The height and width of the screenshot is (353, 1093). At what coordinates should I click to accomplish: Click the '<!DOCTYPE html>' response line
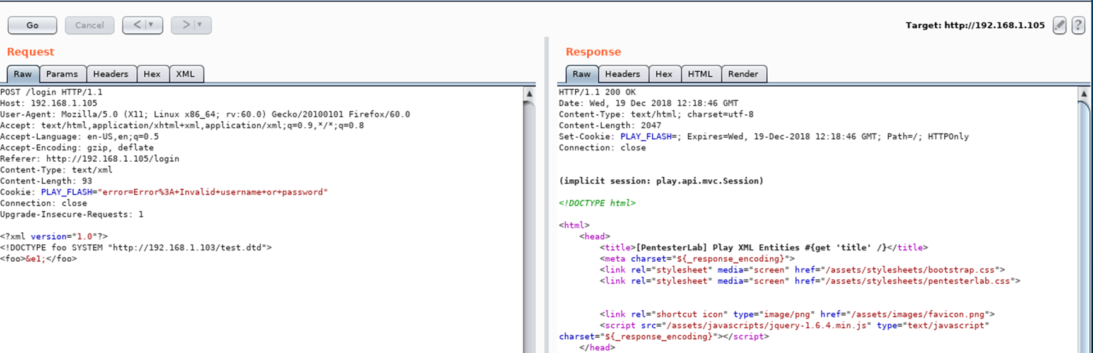[x=597, y=203]
